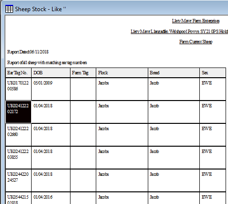This screenshot has width=228, height=204.
Task: Click the farm address line with Welshpool Powys
Action: tap(179, 32)
